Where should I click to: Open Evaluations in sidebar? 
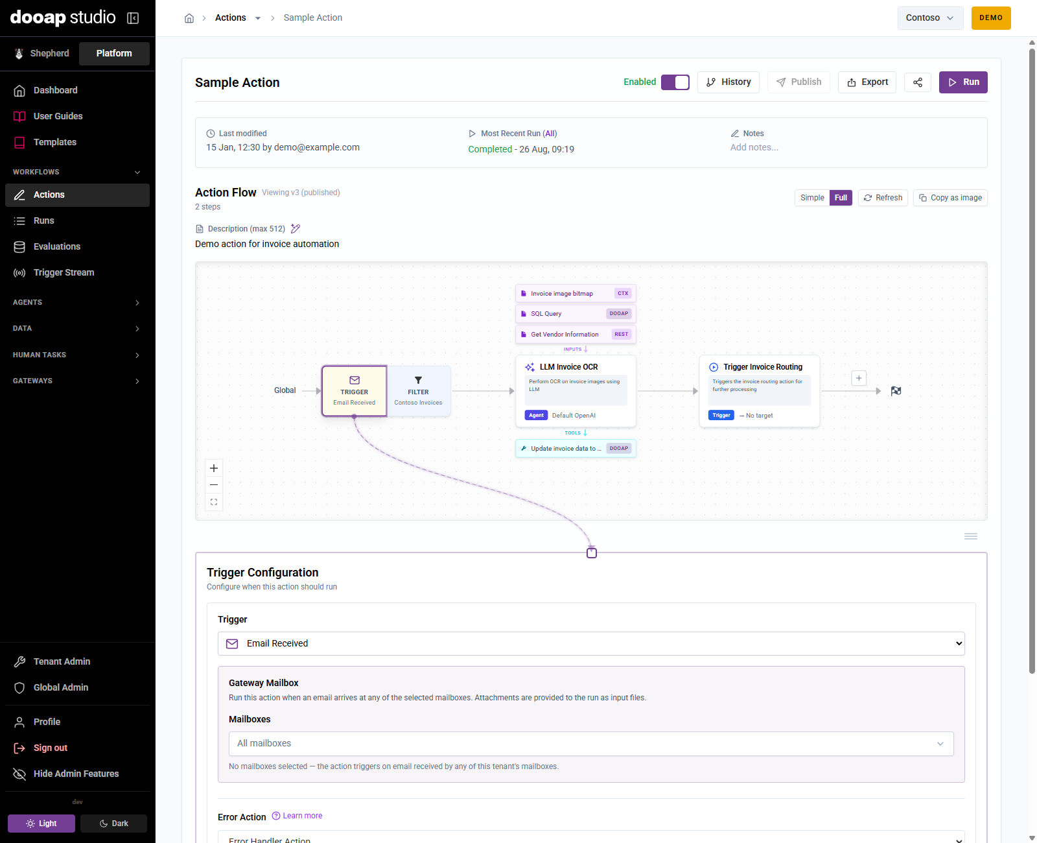(77, 246)
